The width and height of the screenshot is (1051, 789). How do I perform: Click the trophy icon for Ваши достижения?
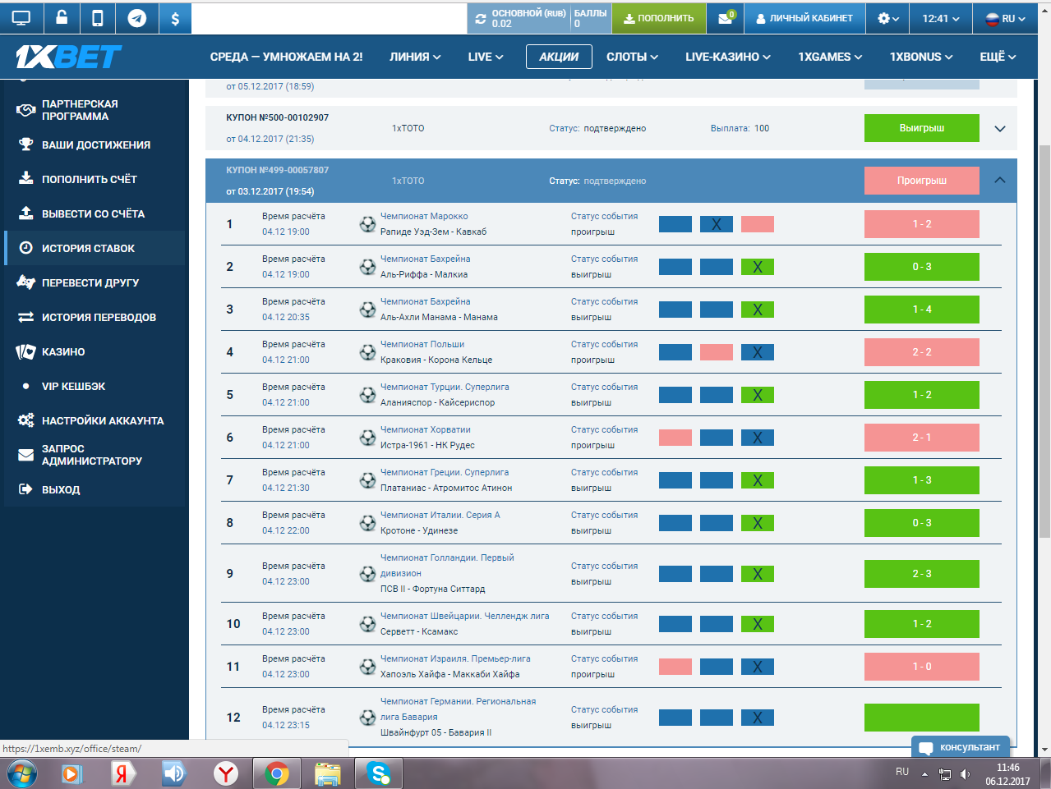pyautogui.click(x=26, y=144)
